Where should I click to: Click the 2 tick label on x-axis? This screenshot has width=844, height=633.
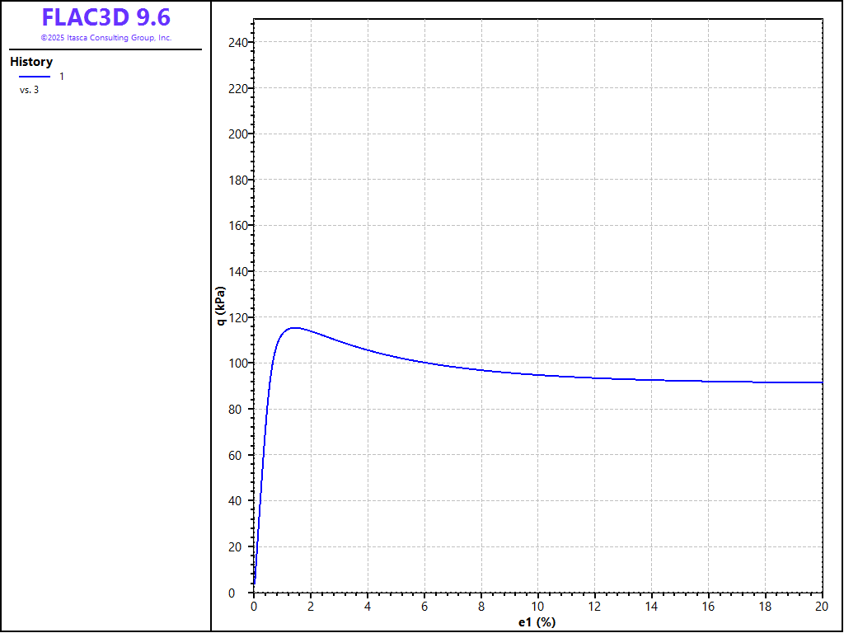coord(311,607)
